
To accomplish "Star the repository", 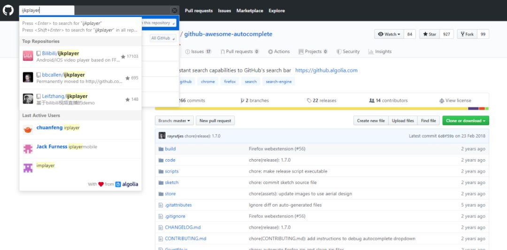I will click(x=430, y=34).
